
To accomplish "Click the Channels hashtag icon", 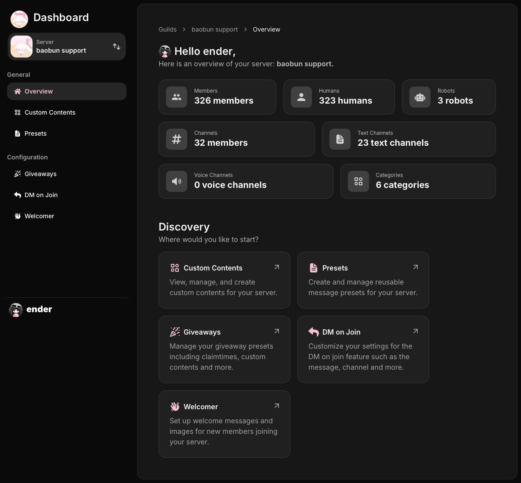I will (x=177, y=139).
